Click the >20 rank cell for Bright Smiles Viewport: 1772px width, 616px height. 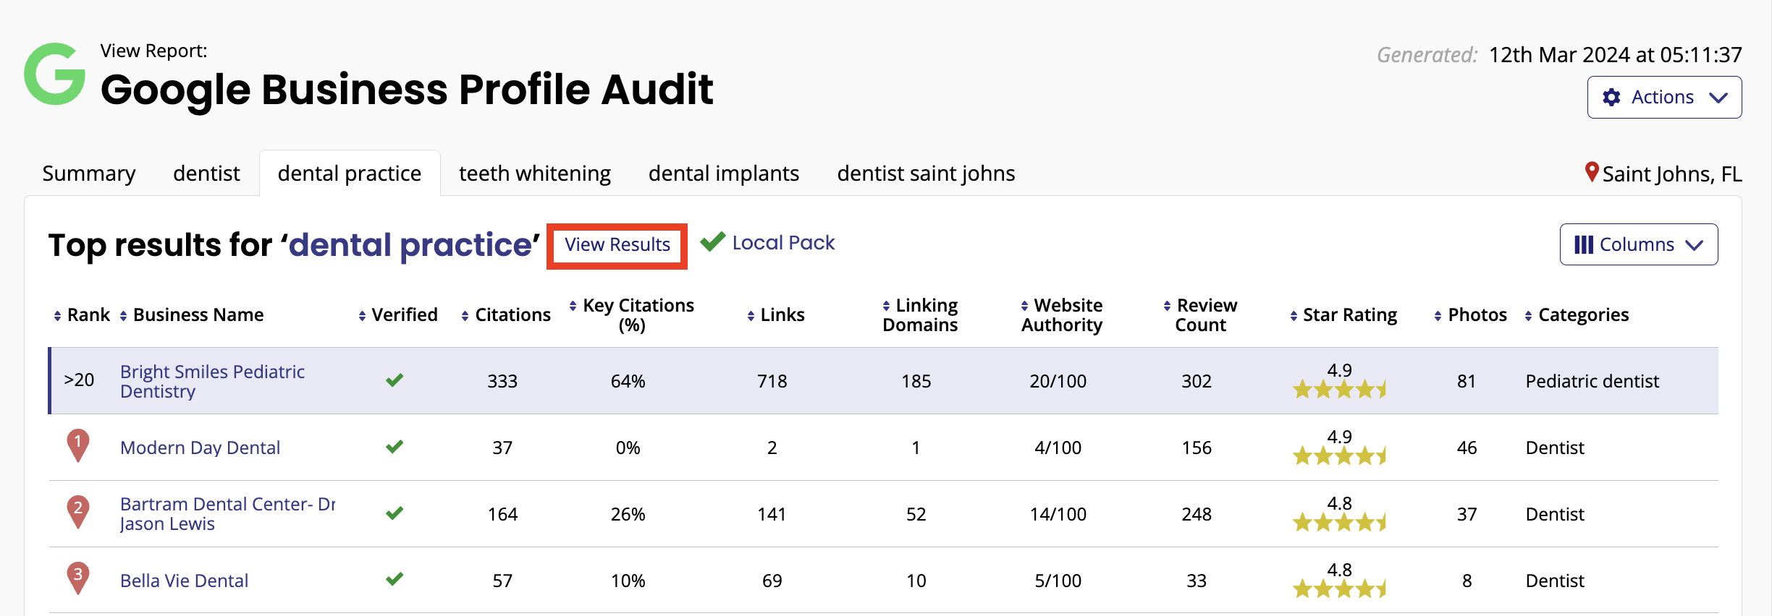click(79, 380)
